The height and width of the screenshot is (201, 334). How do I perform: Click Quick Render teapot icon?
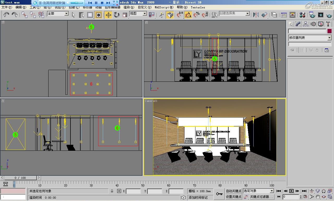(329, 15)
